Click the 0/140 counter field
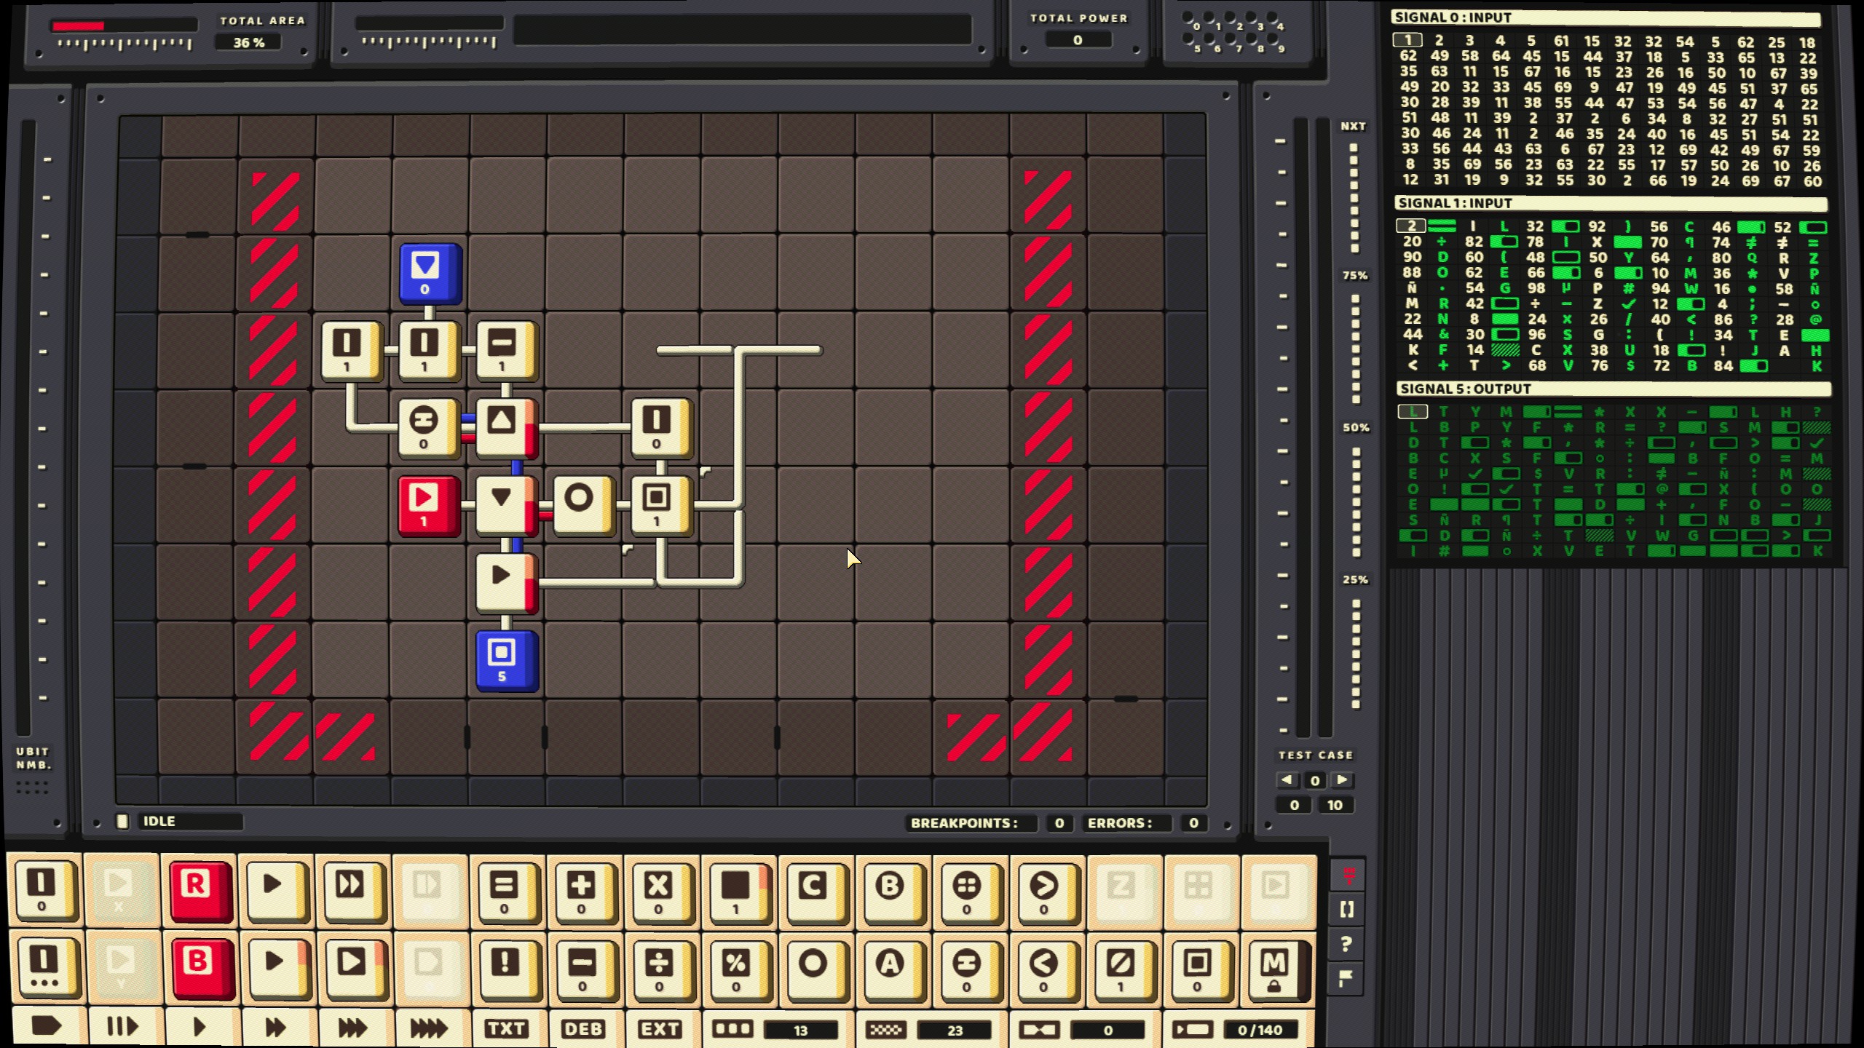The width and height of the screenshot is (1864, 1048). [x=1260, y=1030]
